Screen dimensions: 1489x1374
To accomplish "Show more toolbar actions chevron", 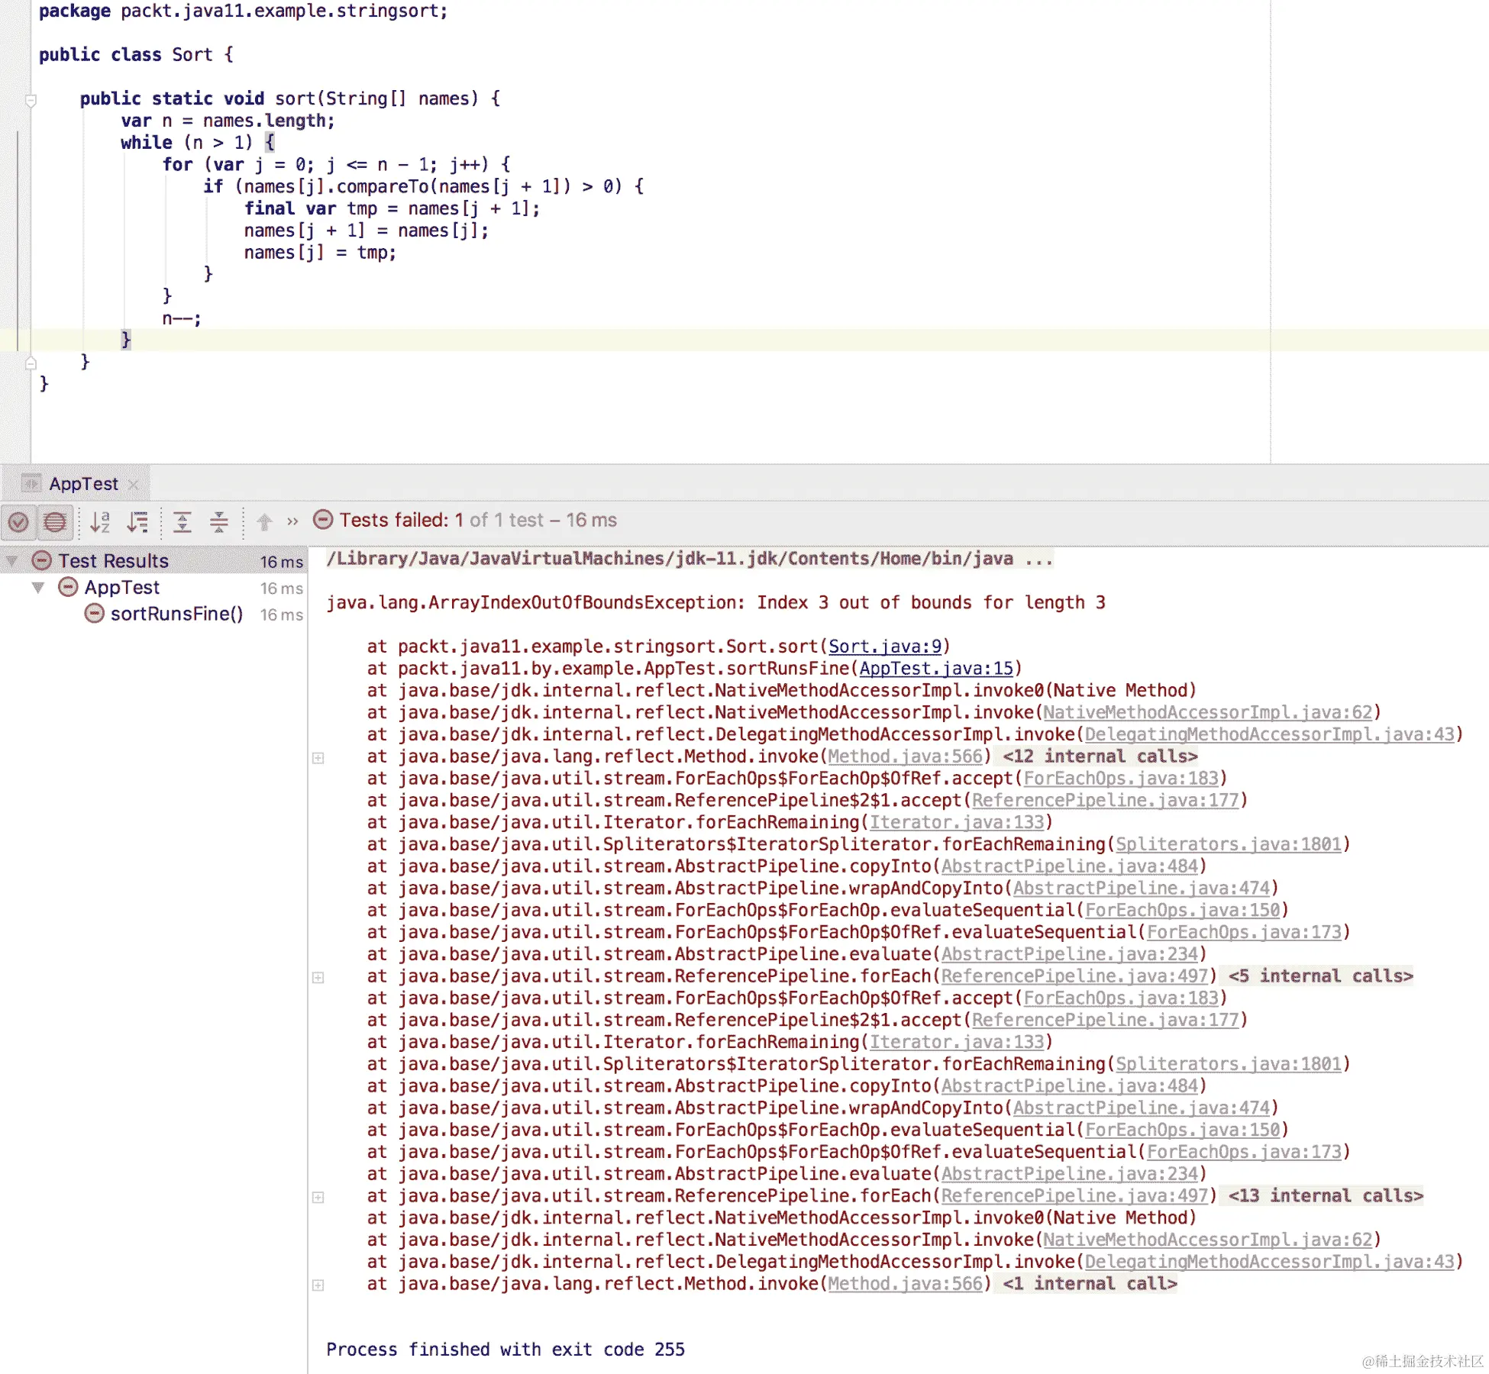I will (x=292, y=521).
